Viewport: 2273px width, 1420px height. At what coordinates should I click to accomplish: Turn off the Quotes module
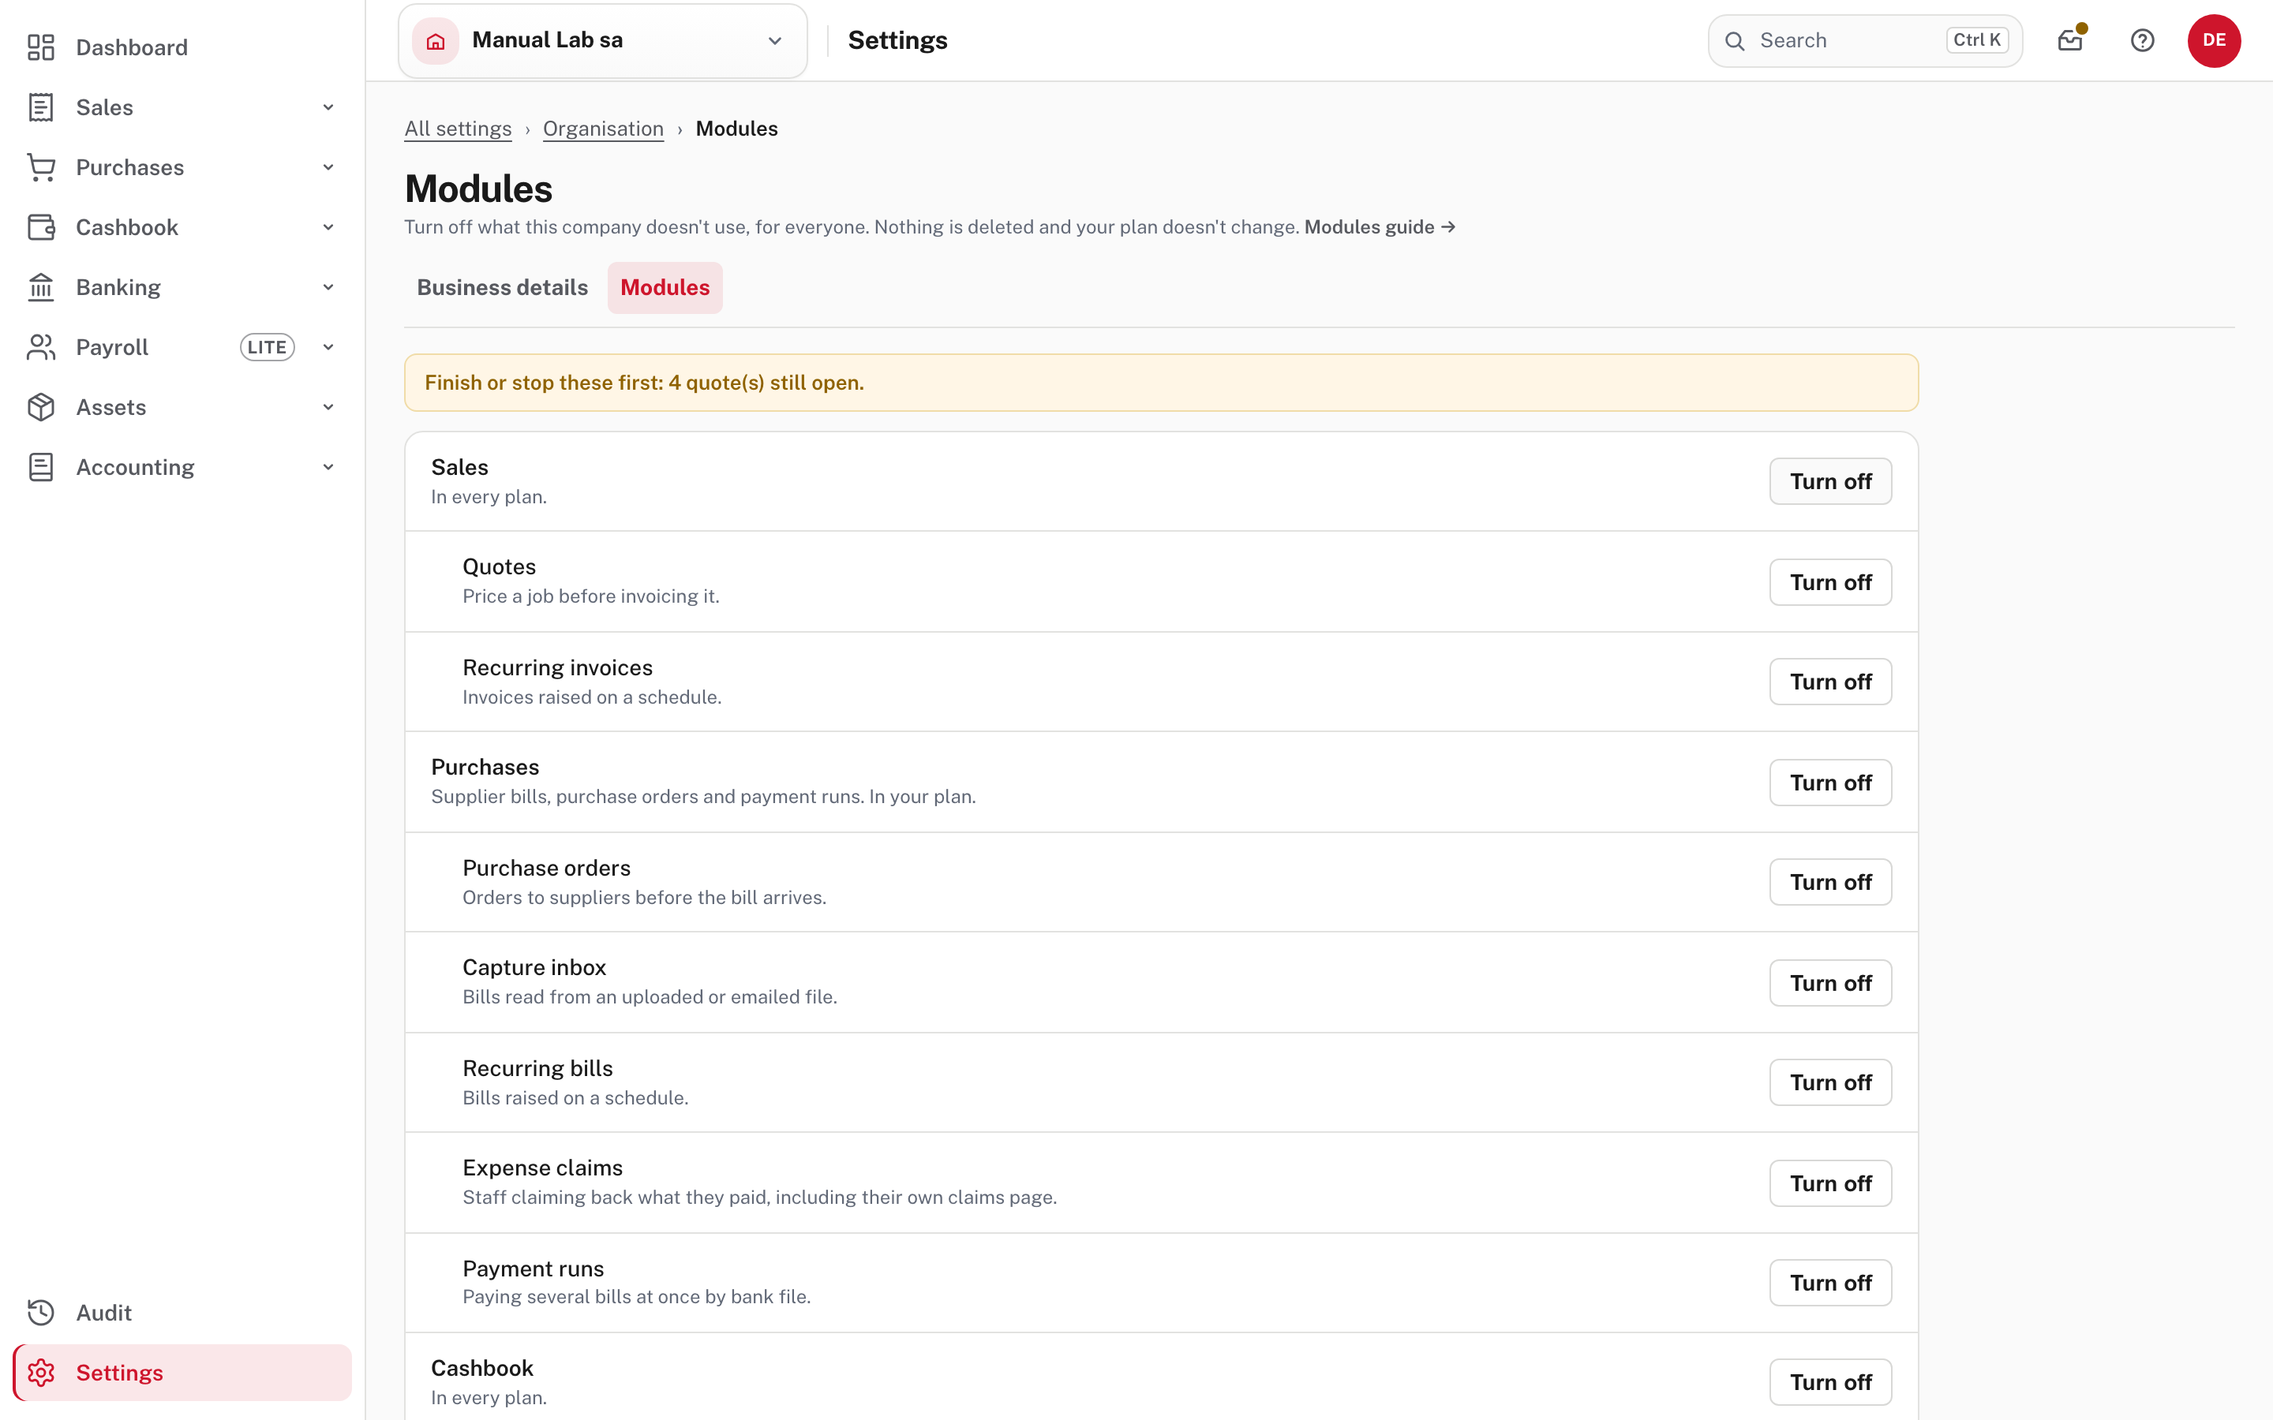coord(1830,582)
